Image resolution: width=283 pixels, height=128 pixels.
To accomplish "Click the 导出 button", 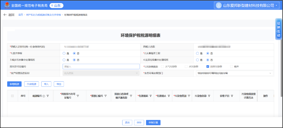I will pyautogui.click(x=59, y=84).
